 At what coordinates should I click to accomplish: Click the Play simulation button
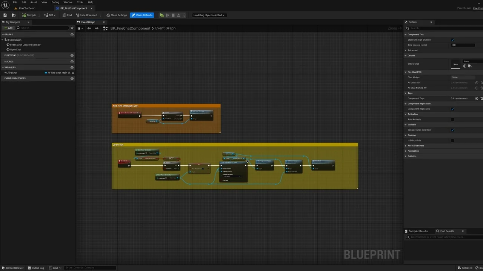point(162,15)
